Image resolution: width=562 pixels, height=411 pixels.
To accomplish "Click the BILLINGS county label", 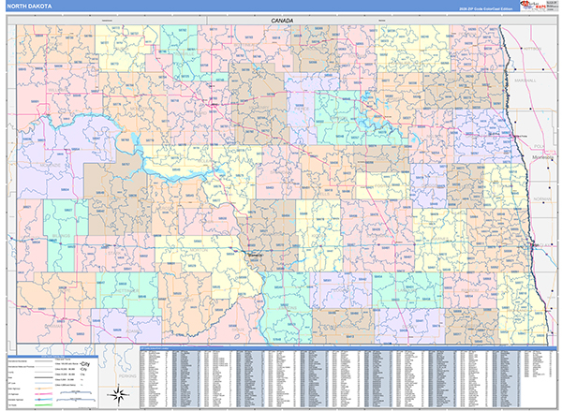I will pos(61,236).
